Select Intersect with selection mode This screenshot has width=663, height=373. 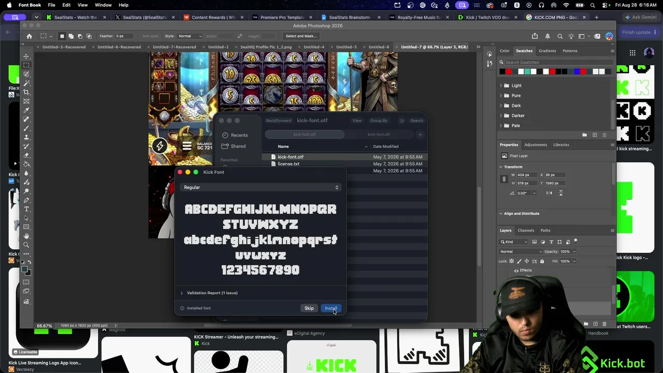89,36
